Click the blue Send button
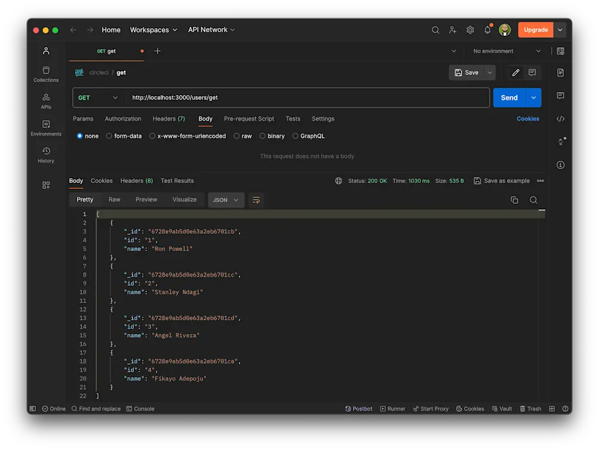 [x=509, y=98]
